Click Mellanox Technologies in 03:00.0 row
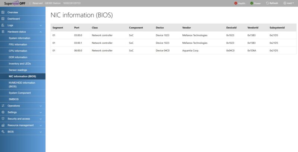This screenshot has width=298, height=152. coord(195,35)
